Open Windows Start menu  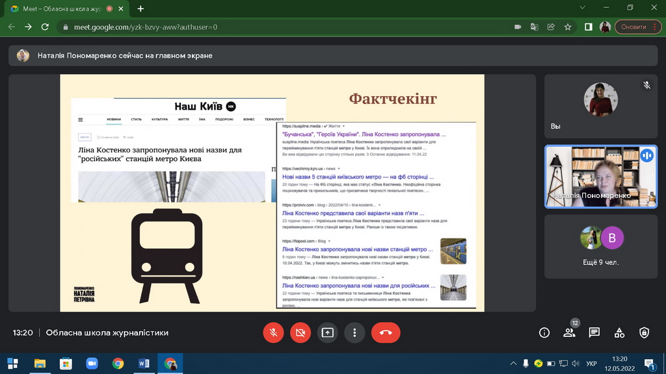pyautogui.click(x=13, y=364)
